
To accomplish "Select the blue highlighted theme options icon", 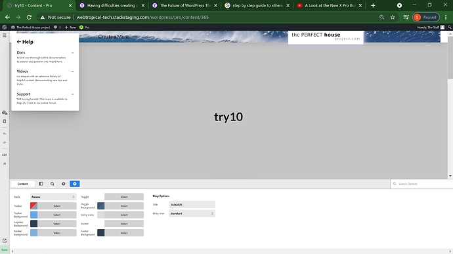I will tap(75, 184).
